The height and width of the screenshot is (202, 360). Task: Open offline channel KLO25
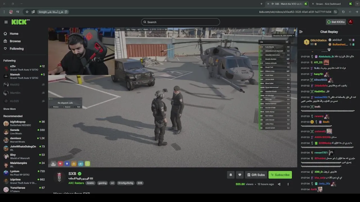pyautogui.click(x=24, y=101)
